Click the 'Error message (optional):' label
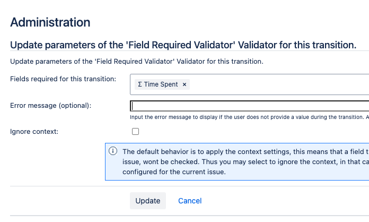The height and width of the screenshot is (222, 369). tap(50, 106)
